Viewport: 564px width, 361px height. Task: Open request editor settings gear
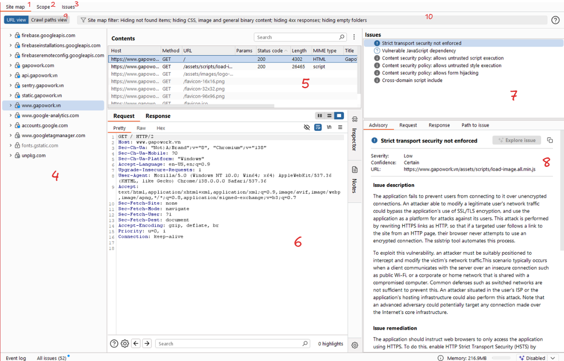click(x=125, y=344)
